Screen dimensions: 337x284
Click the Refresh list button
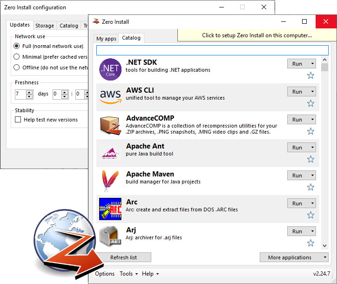pyautogui.click(x=123, y=257)
